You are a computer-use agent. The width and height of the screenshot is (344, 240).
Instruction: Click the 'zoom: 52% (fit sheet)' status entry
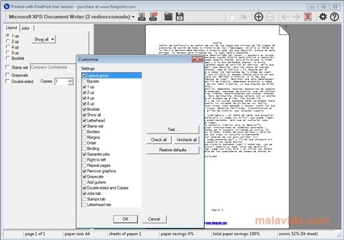pyautogui.click(x=298, y=234)
